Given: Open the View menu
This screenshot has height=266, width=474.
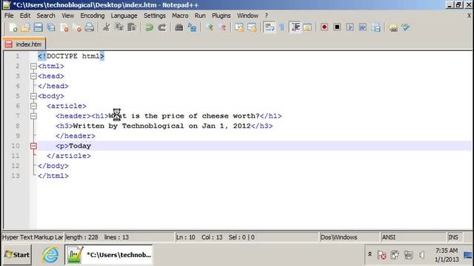Looking at the screenshot, I should pyautogui.click(x=67, y=16).
